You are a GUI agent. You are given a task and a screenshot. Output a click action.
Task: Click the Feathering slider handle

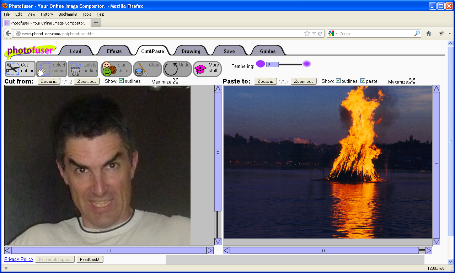pyautogui.click(x=272, y=64)
